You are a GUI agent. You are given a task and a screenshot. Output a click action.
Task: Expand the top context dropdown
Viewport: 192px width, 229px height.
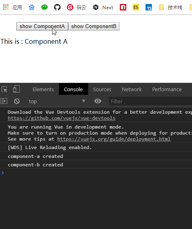57,101
